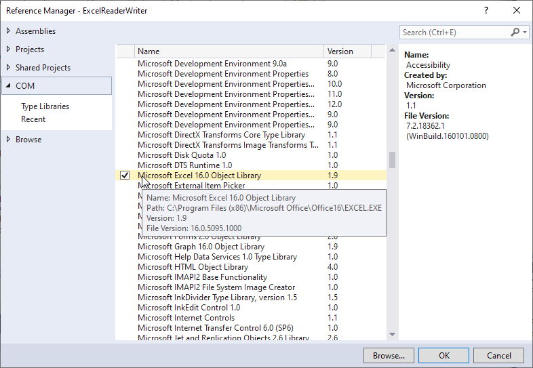This screenshot has height=368, width=533.
Task: Click the scroll down arrow of list
Action: 391,333
